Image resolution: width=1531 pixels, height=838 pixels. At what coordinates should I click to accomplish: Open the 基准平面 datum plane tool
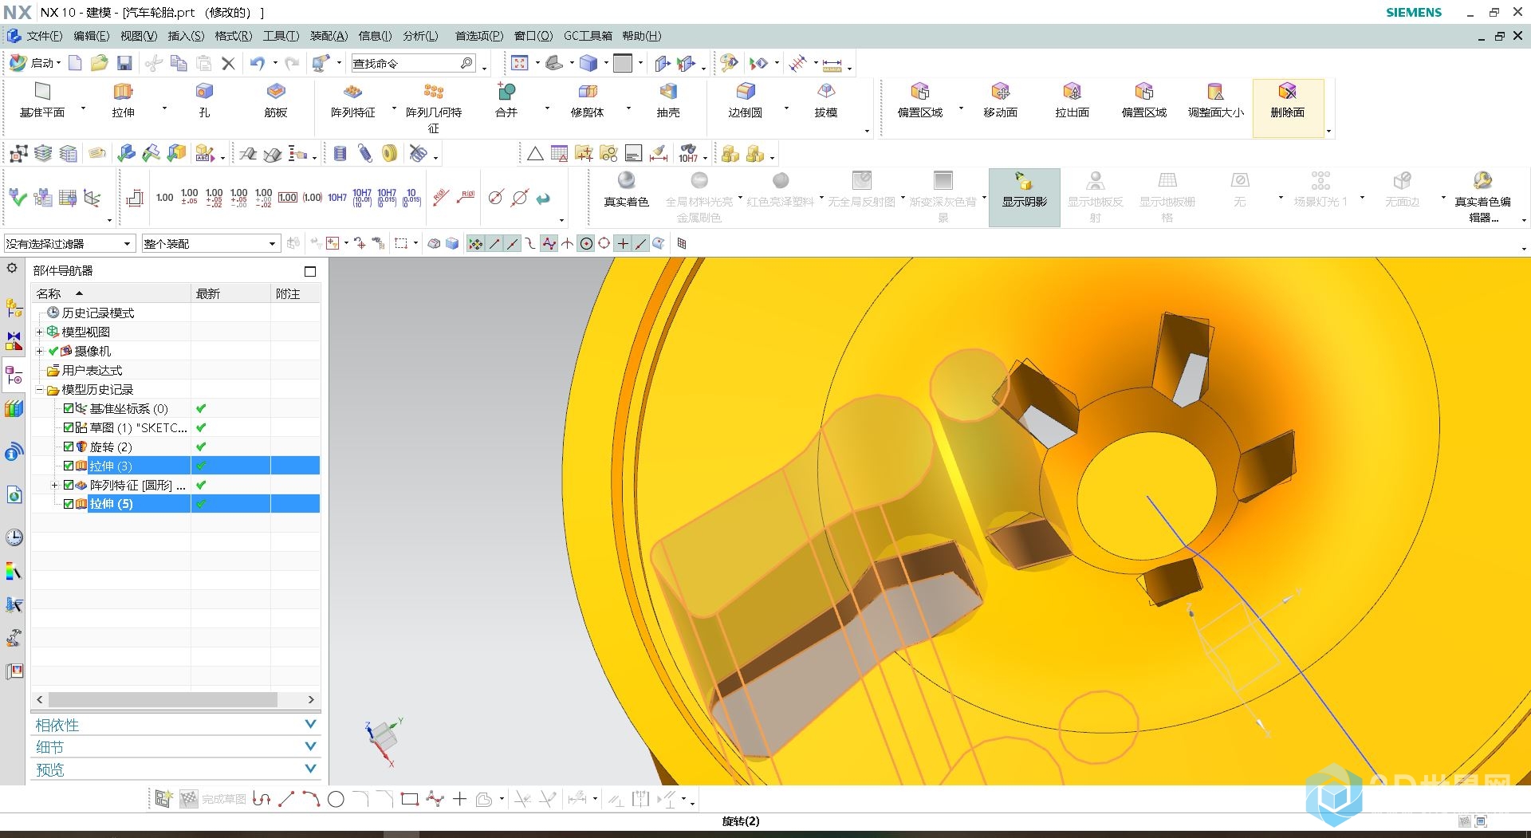[42, 100]
